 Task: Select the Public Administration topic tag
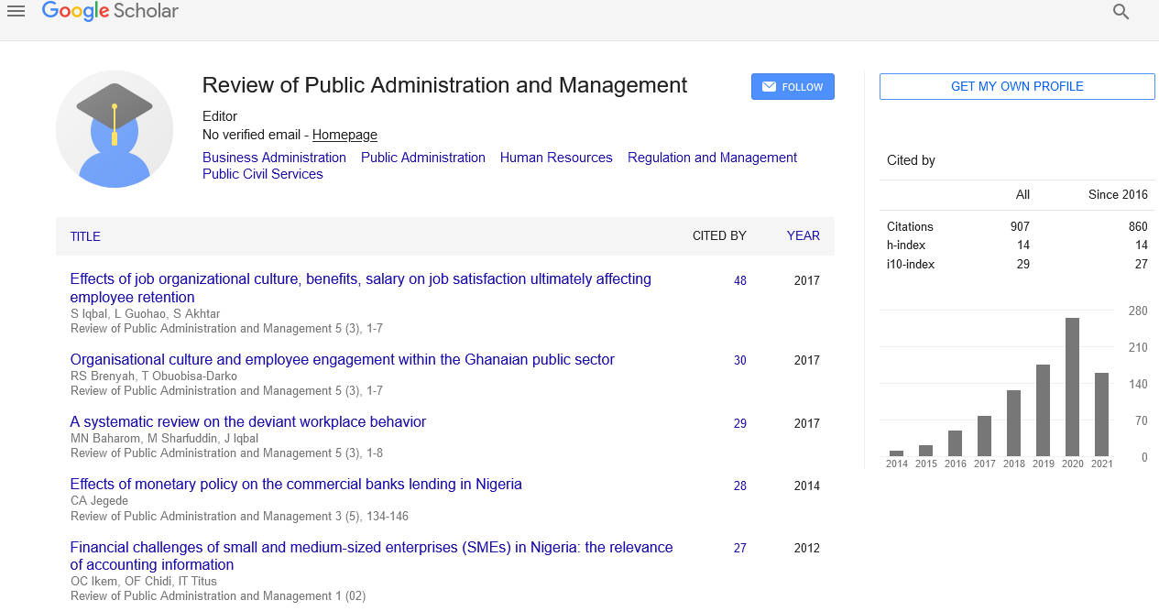(x=423, y=158)
